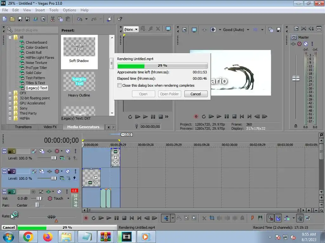The width and height of the screenshot is (325, 243).
Task: Click the Copy toolbar icon
Action: [60, 19]
